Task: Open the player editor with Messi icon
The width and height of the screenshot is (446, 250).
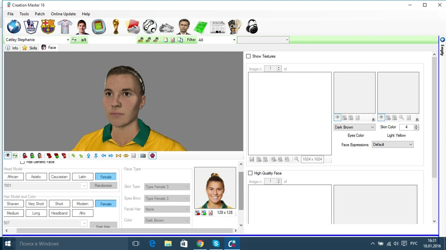Action: click(x=83, y=26)
